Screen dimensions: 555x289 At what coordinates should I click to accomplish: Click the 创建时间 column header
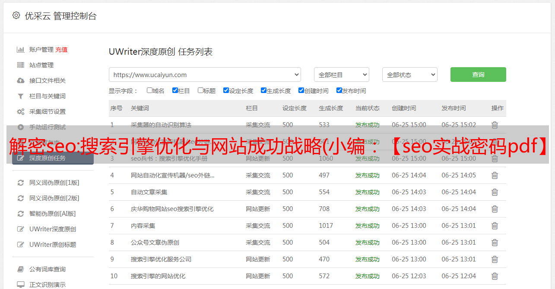[x=404, y=108]
